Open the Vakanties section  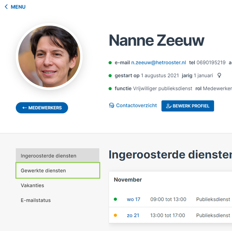(32, 185)
